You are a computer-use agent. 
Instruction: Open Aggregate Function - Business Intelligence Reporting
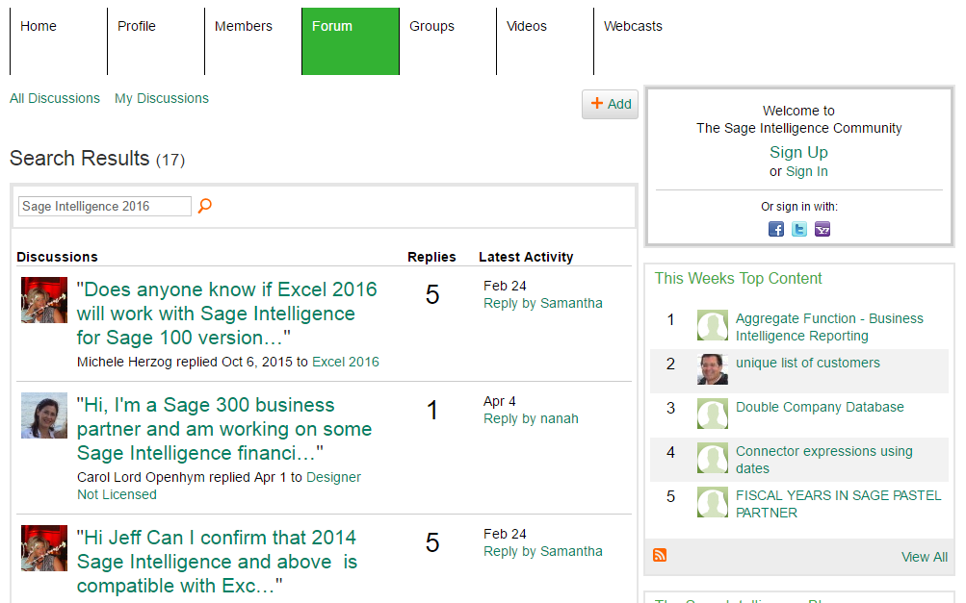point(829,327)
